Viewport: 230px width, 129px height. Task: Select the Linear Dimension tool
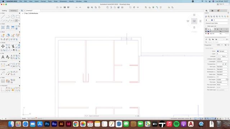[3, 65]
